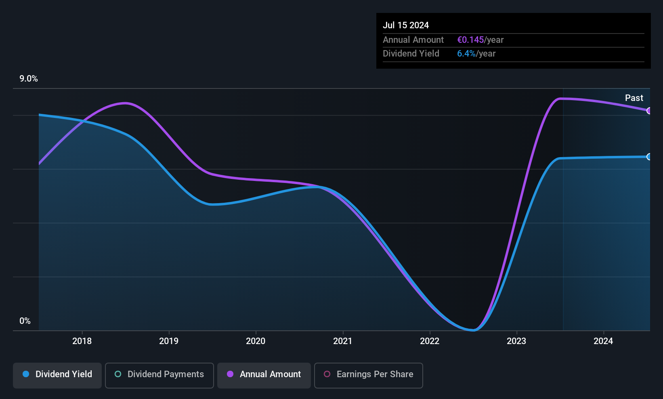This screenshot has width=663, height=399.
Task: Select the 2022 x-axis label
Action: pyautogui.click(x=430, y=341)
